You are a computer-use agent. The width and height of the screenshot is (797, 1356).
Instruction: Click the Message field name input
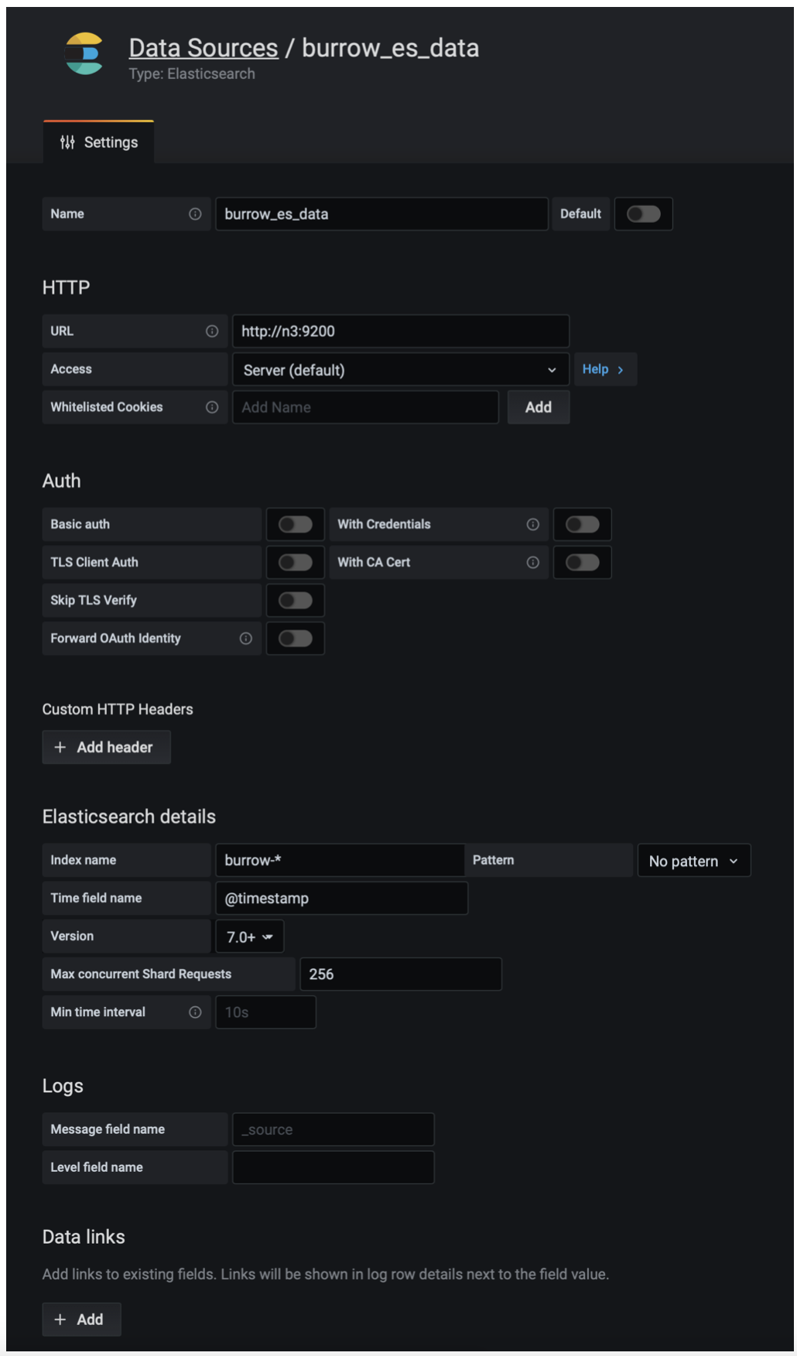point(334,1130)
